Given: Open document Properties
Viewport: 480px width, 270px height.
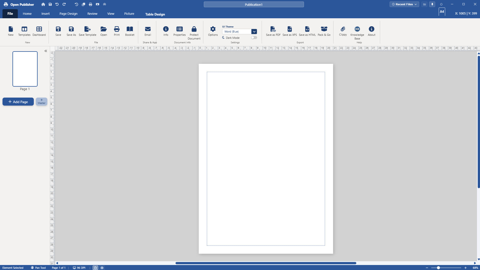Looking at the screenshot, I should coord(180,31).
